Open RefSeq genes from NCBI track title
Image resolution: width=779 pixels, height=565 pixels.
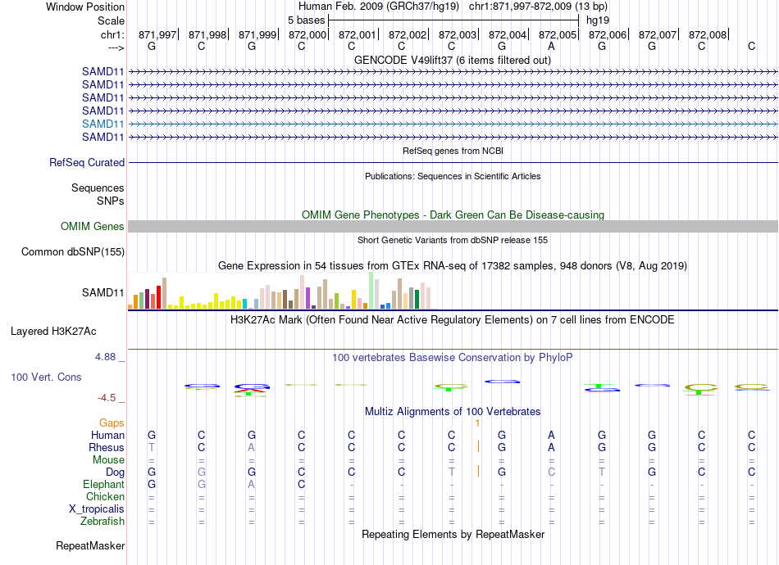point(453,151)
